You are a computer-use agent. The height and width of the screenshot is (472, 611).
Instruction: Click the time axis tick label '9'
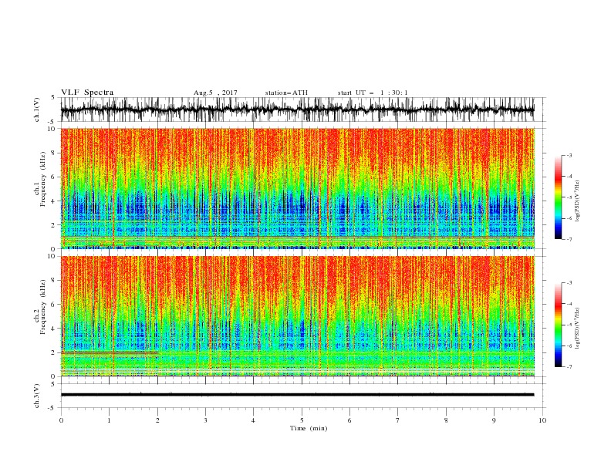tap(494, 420)
